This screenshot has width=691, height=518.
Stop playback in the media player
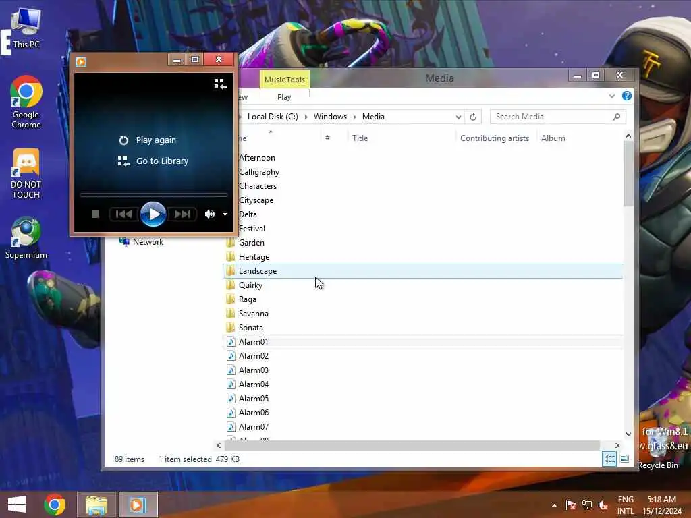pyautogui.click(x=95, y=214)
